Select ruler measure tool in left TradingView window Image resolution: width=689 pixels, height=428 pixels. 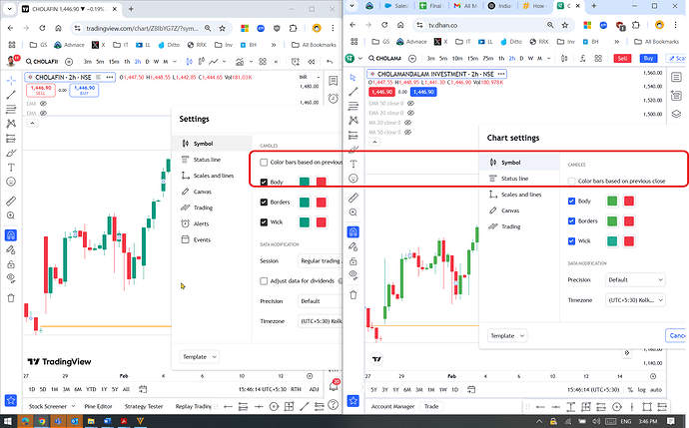click(11, 202)
